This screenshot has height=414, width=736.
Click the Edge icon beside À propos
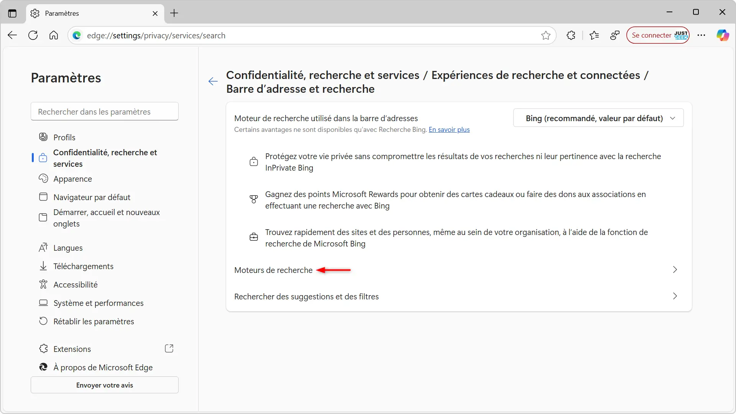point(43,367)
